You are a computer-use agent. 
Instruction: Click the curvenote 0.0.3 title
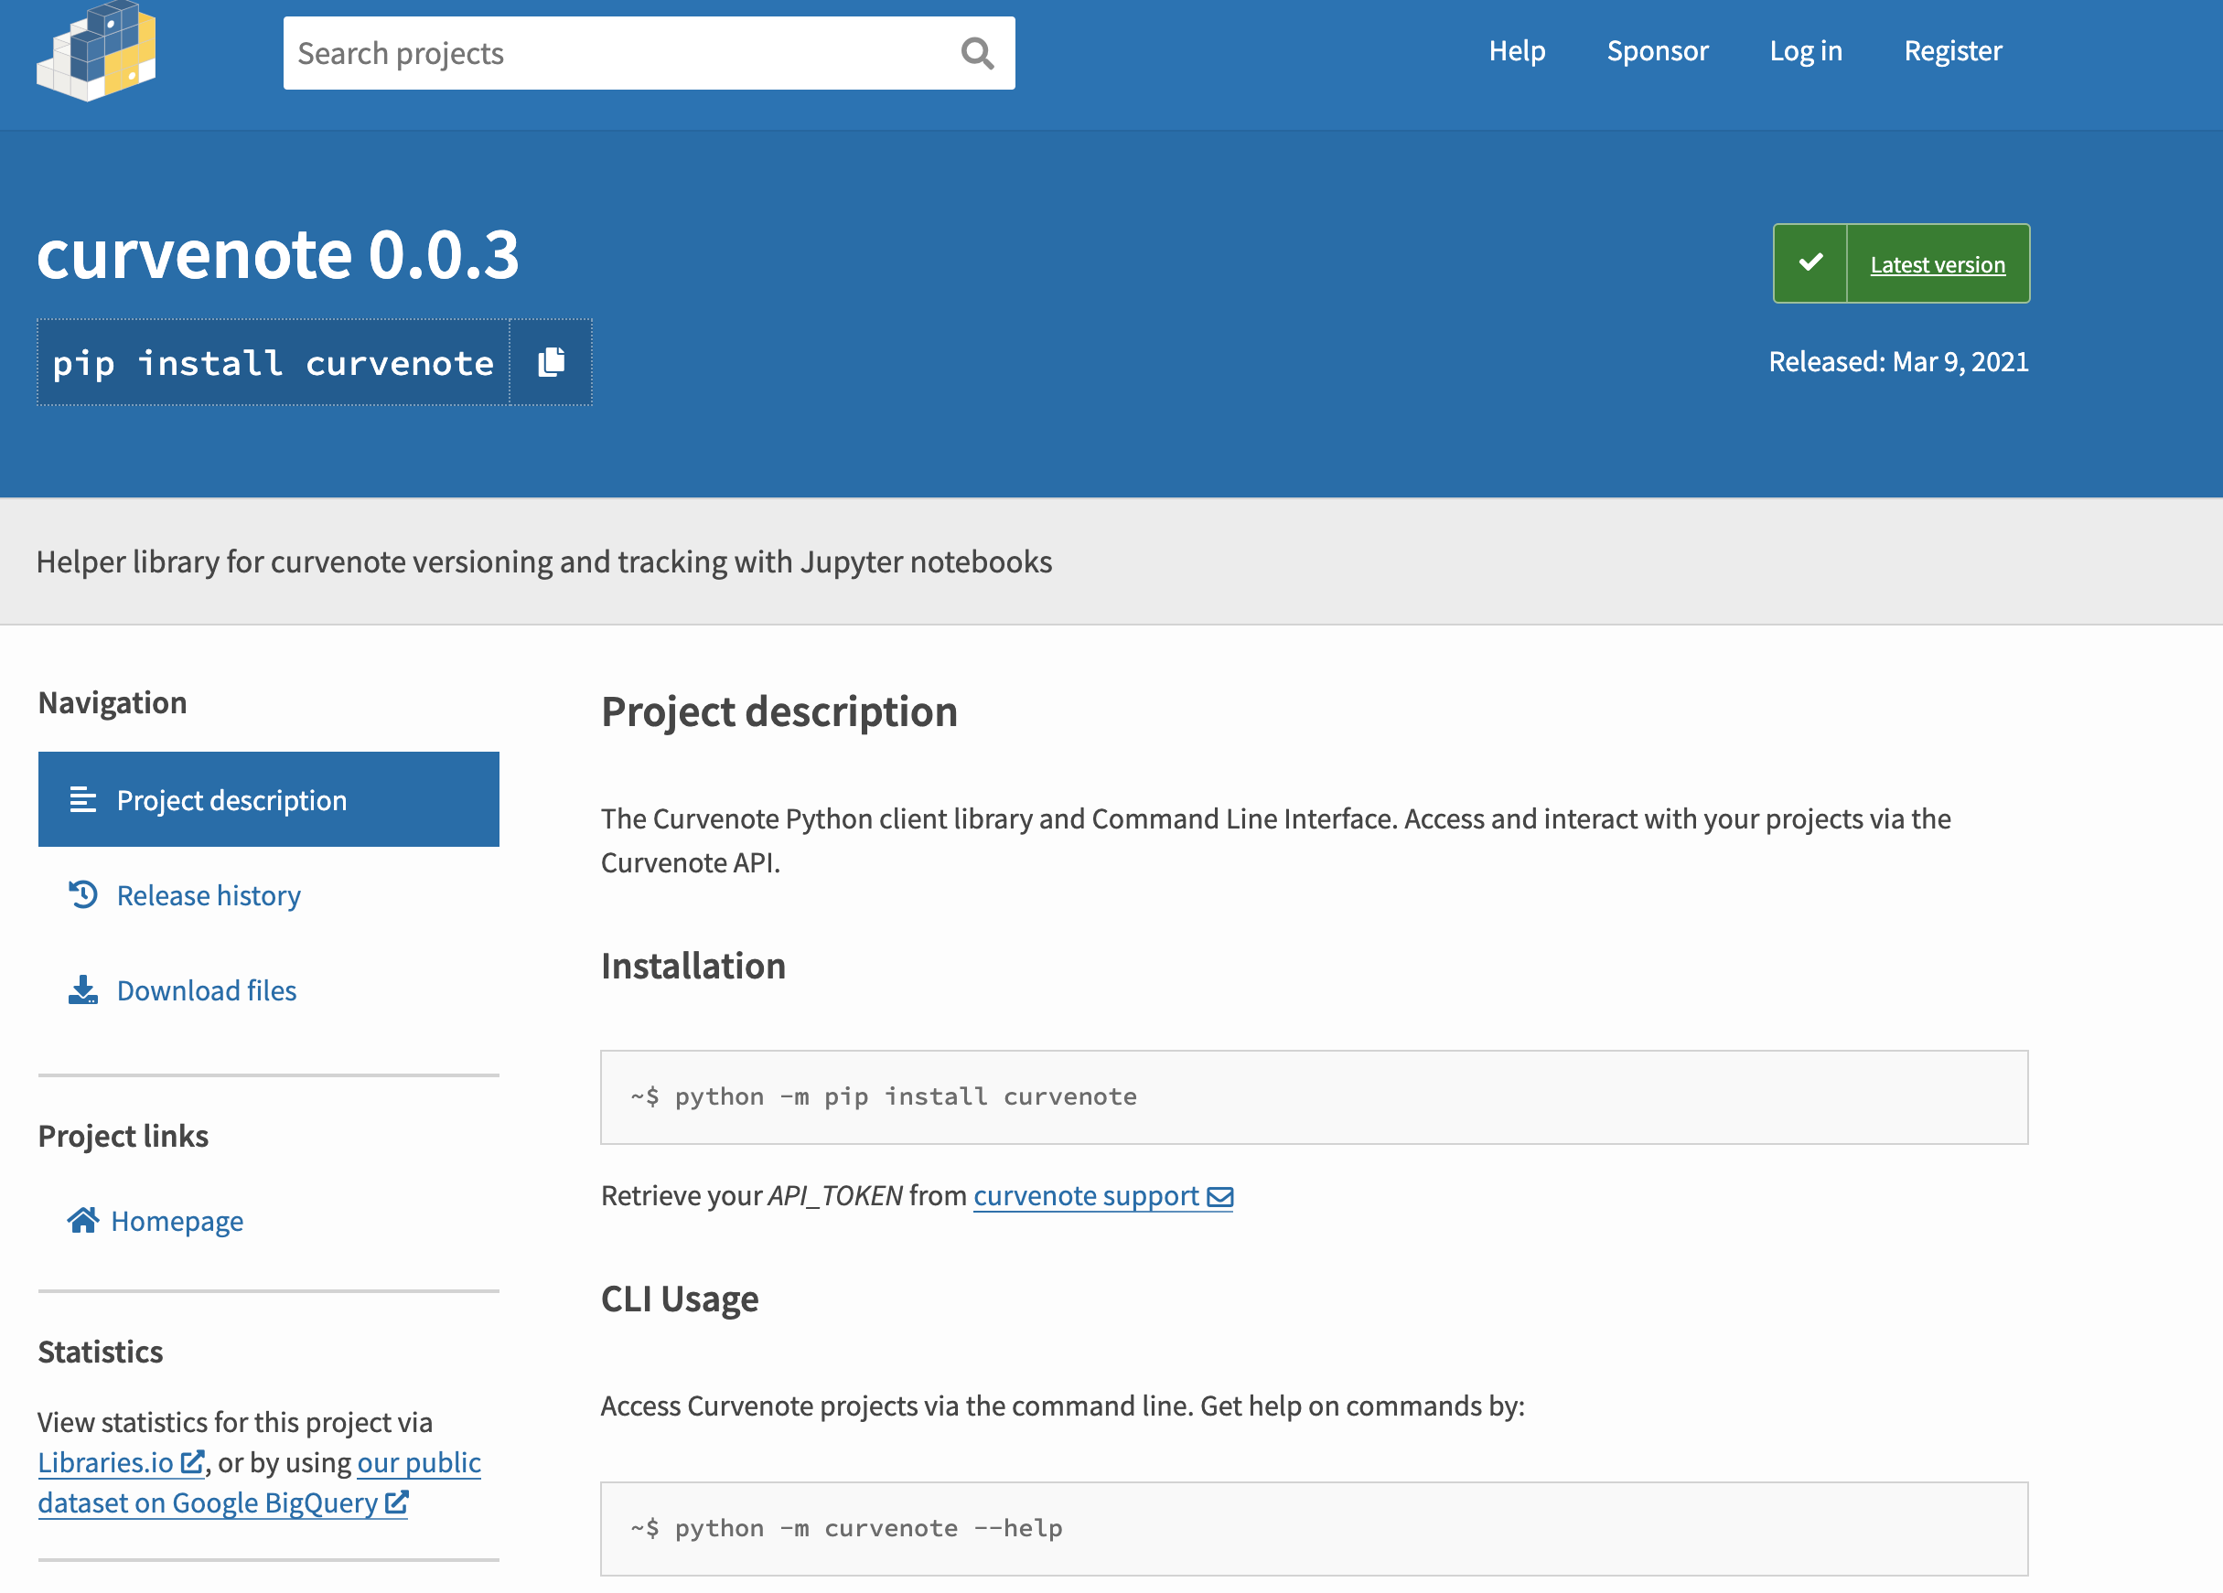(278, 255)
